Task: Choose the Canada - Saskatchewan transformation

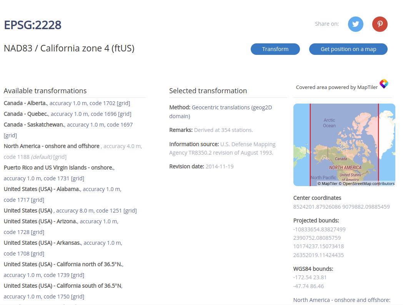Action: 34,125
